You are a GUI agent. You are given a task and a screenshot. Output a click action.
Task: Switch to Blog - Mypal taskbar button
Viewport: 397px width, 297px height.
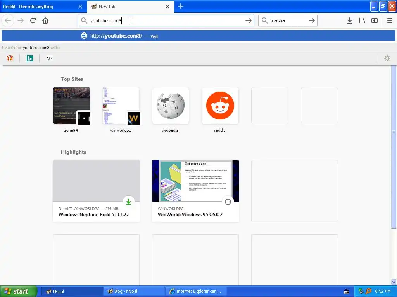click(x=134, y=291)
